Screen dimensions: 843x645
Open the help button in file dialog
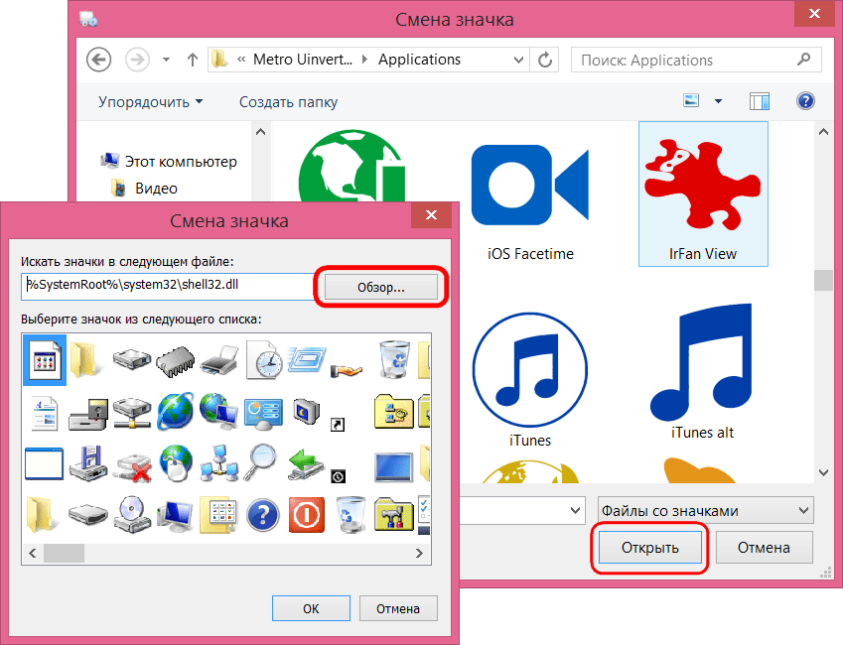(x=805, y=101)
